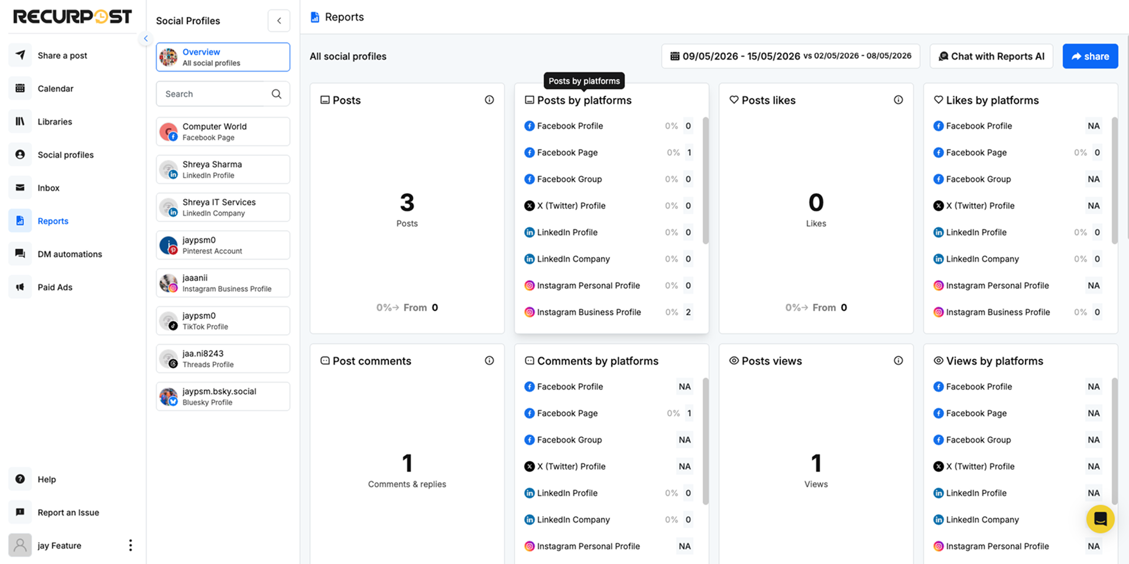Click the Inbox envelope icon
The height and width of the screenshot is (564, 1129).
pos(20,187)
